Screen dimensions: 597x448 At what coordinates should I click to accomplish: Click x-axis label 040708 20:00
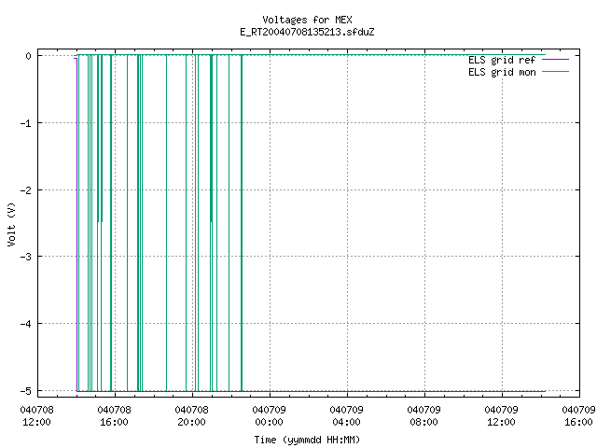tap(192, 416)
